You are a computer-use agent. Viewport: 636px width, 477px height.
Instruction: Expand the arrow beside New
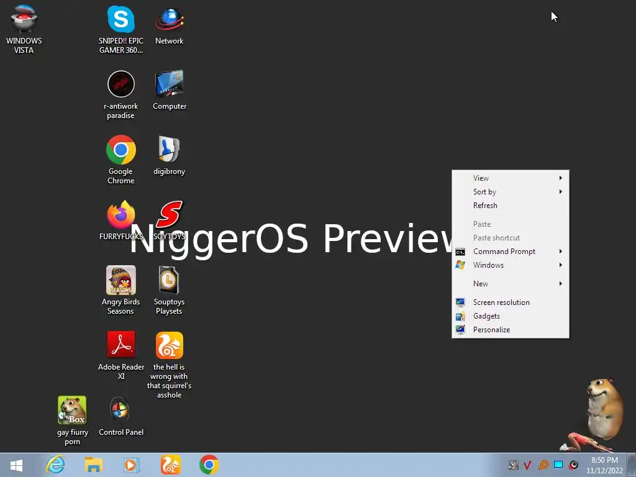point(561,284)
